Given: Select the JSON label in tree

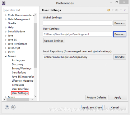Looking at the screenshot, I should pyautogui.click(x=11, y=52).
